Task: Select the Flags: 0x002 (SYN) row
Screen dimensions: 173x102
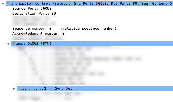Action: click(x=92, y=44)
